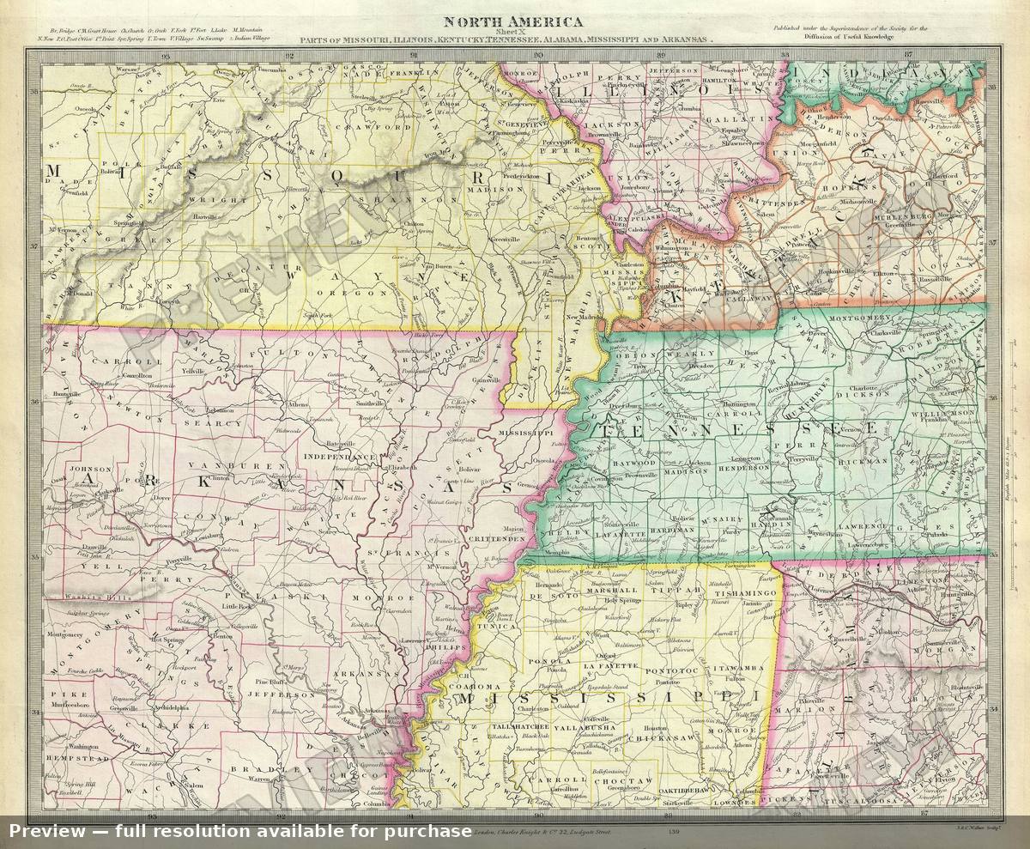The image size is (1030, 849).
Task: Click the "ITAWAMBA" county name
Action: tap(737, 667)
